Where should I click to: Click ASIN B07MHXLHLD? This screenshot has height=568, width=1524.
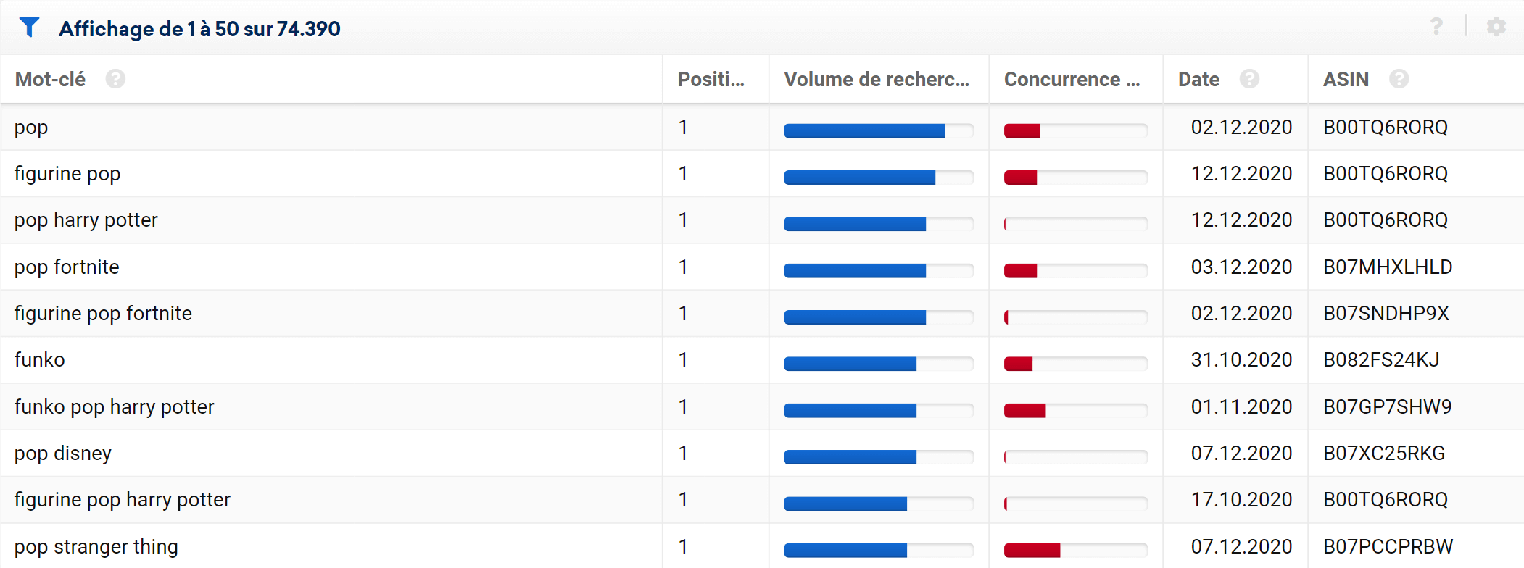click(1388, 267)
